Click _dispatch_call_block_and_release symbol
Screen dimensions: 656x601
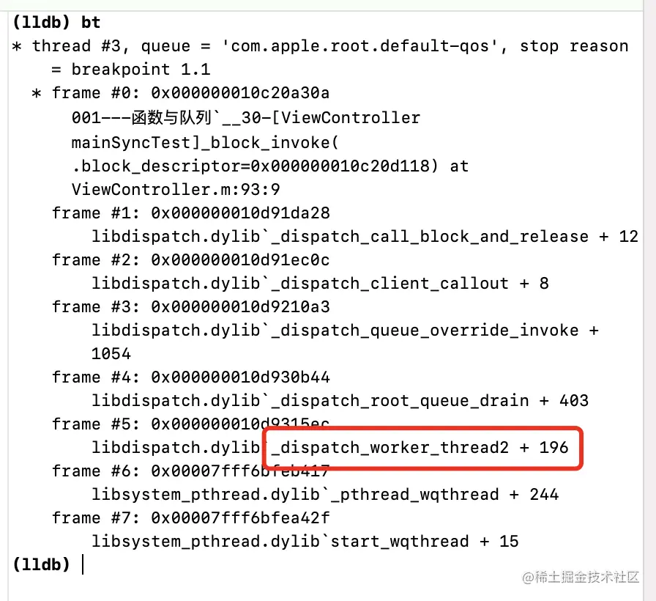tap(430, 237)
